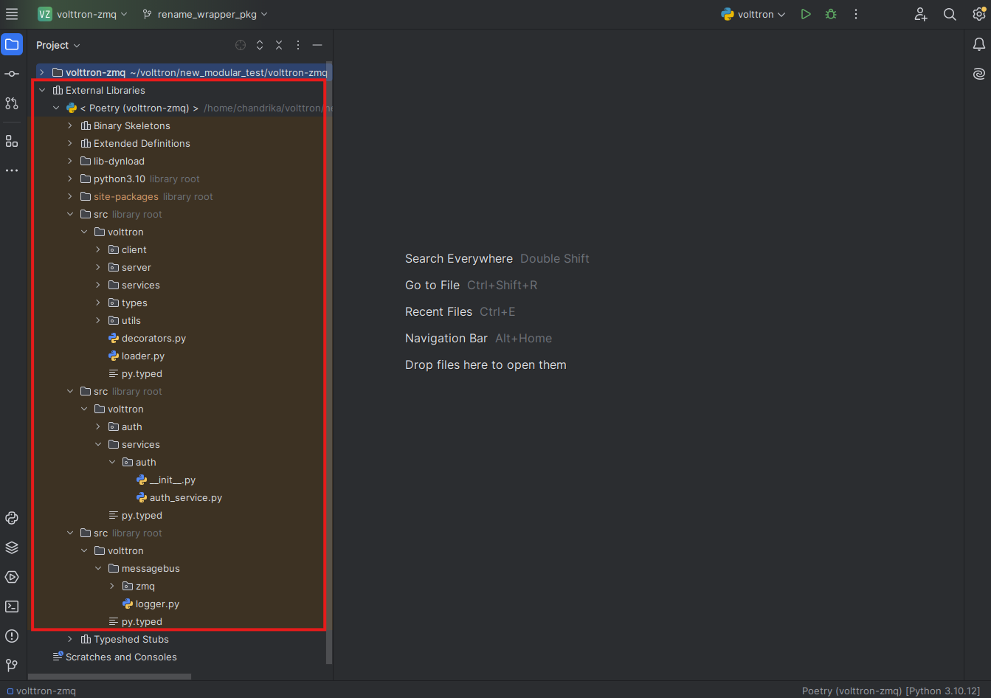Open the main hamburger menu
The width and height of the screenshot is (991, 698).
point(12,14)
